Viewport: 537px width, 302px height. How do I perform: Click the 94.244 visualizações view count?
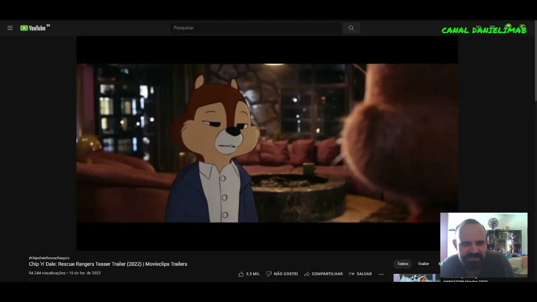coord(47,273)
